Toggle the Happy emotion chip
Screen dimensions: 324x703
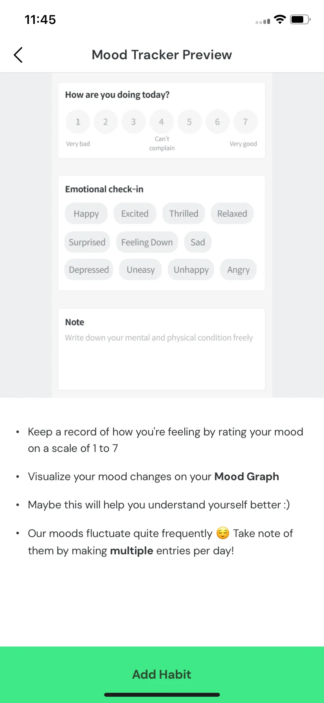[x=86, y=213]
